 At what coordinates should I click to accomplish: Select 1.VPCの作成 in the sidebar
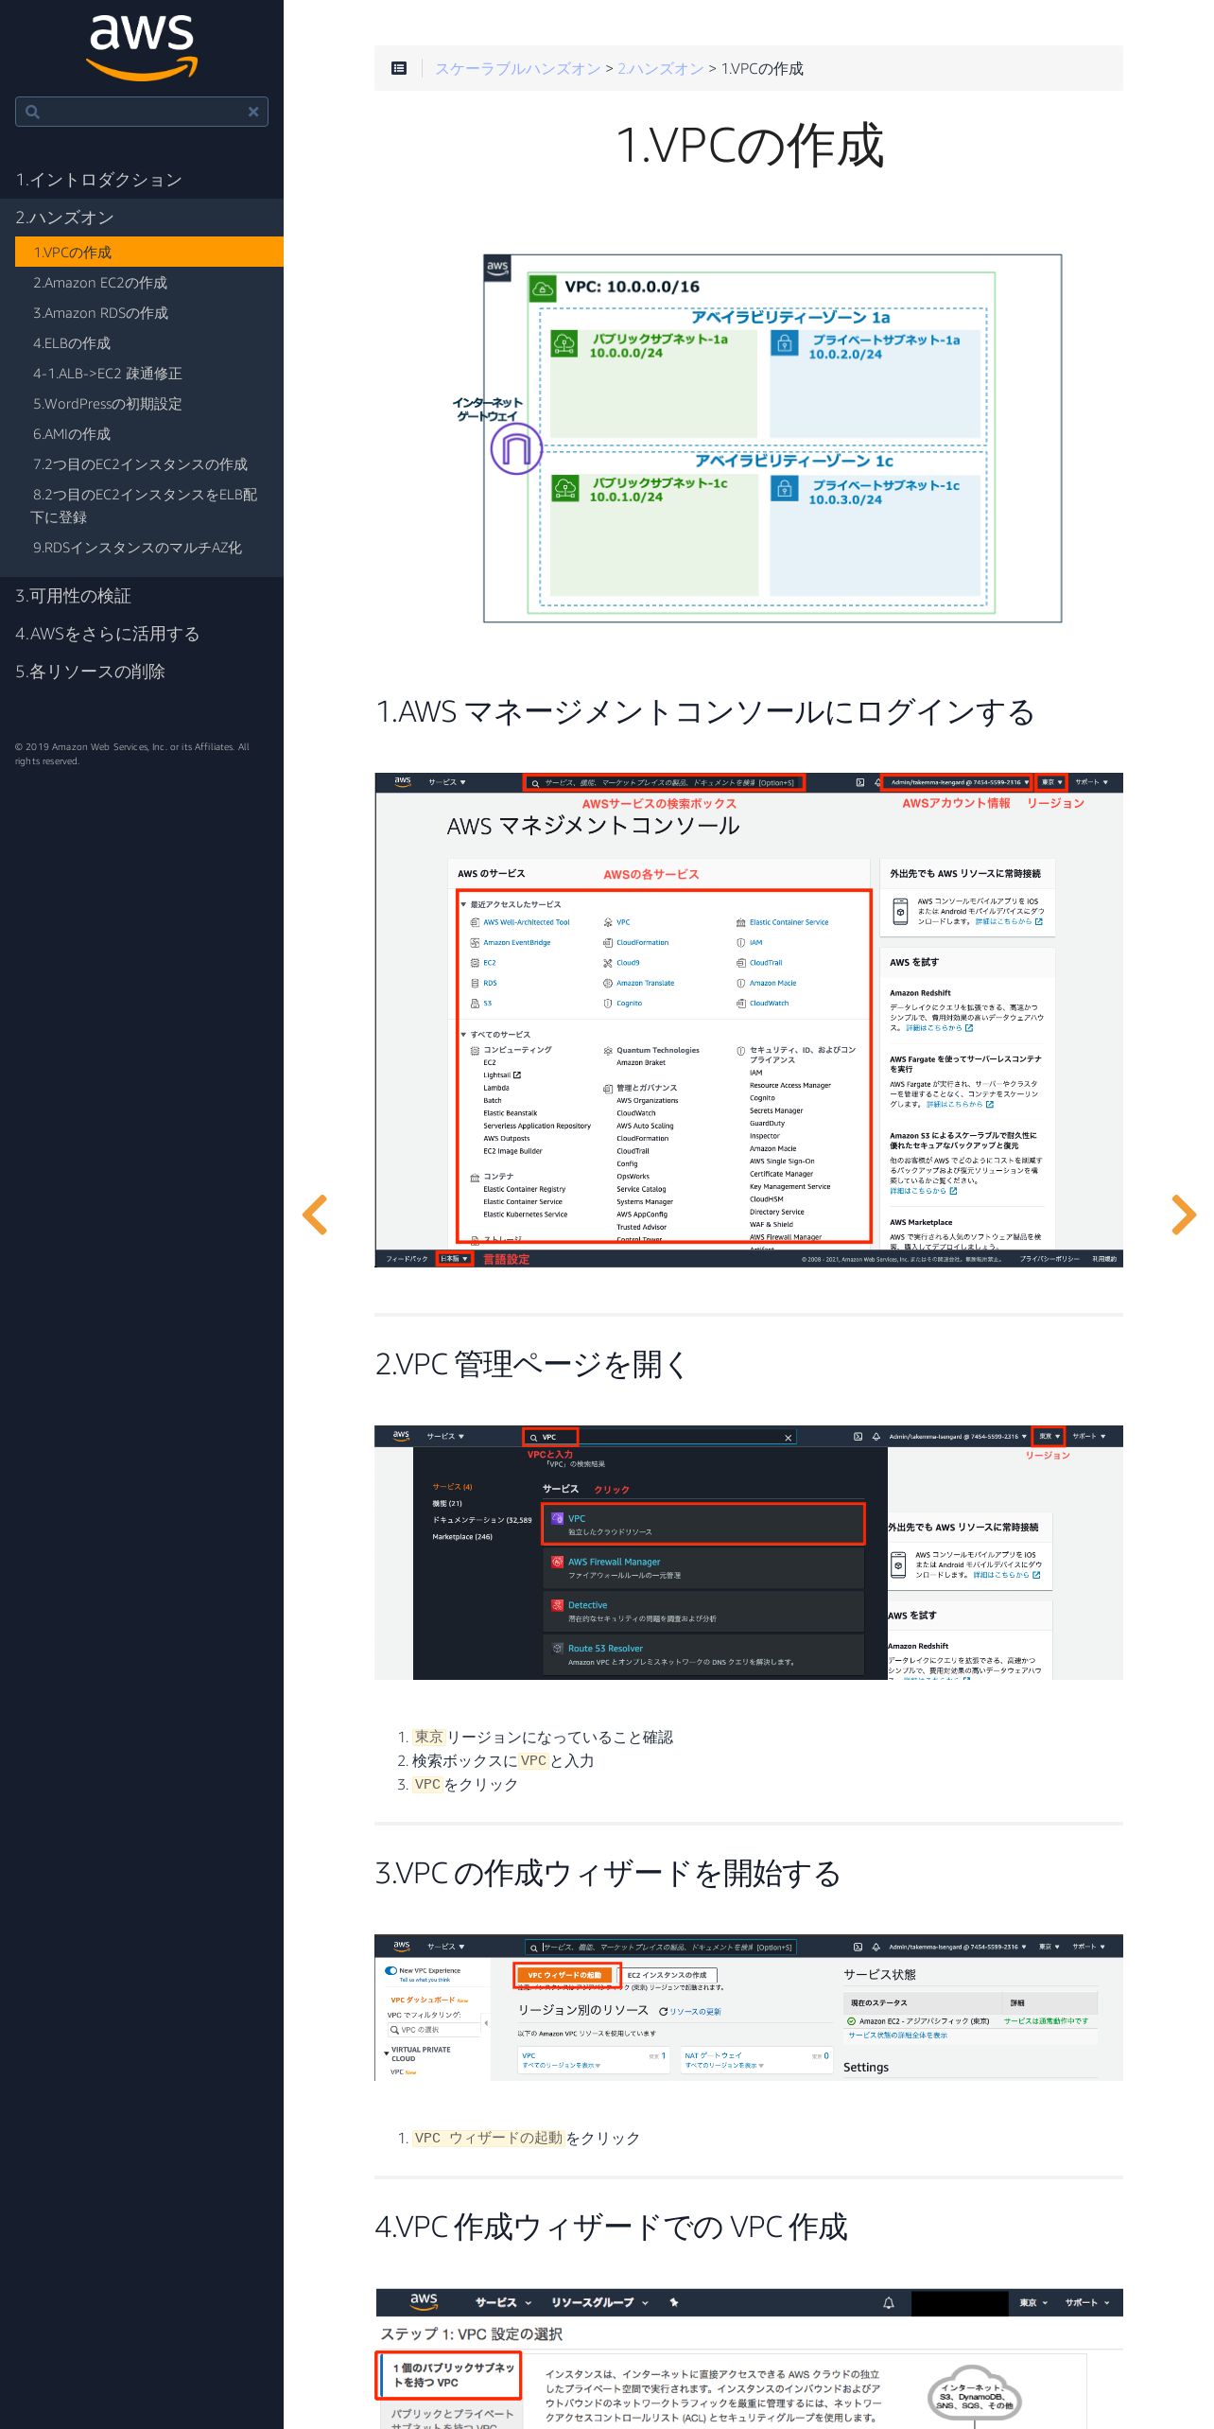click(x=149, y=253)
